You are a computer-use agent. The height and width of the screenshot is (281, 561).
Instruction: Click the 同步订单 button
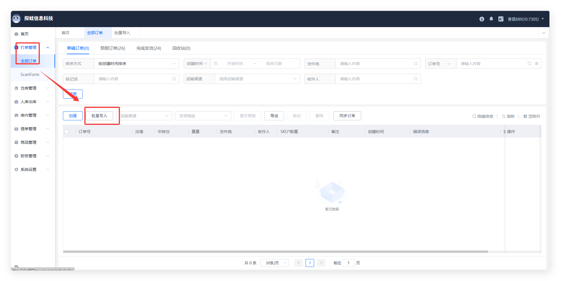point(347,116)
